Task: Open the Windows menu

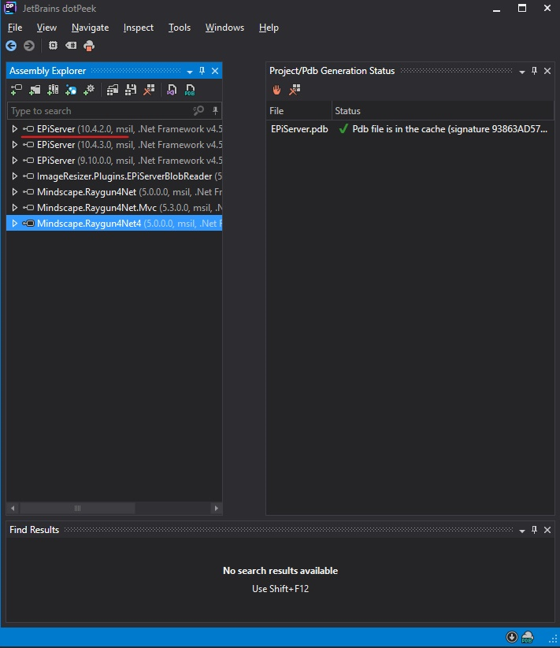Action: pos(224,28)
